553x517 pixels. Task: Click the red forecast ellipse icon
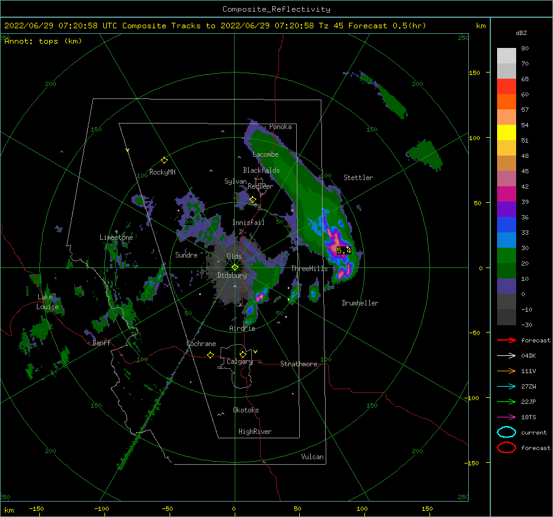[x=506, y=448]
